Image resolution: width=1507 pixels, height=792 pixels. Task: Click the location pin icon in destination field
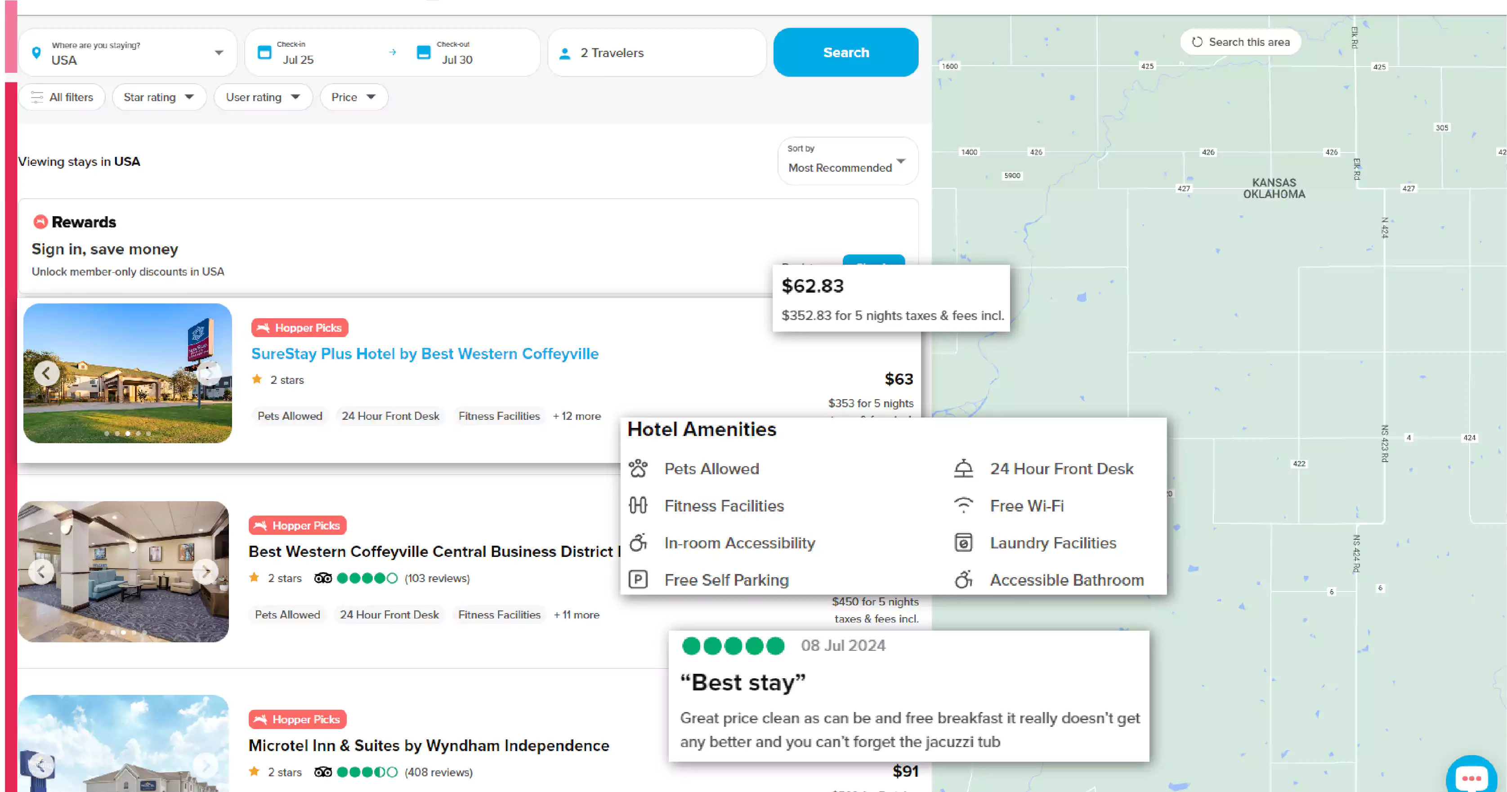pos(36,53)
